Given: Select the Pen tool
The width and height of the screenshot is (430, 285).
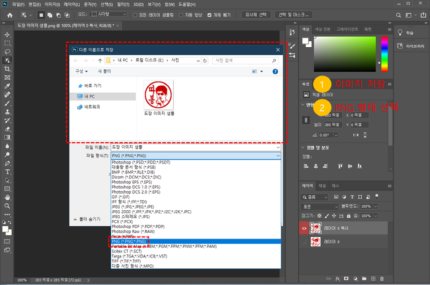Looking at the screenshot, I should click(x=7, y=163).
